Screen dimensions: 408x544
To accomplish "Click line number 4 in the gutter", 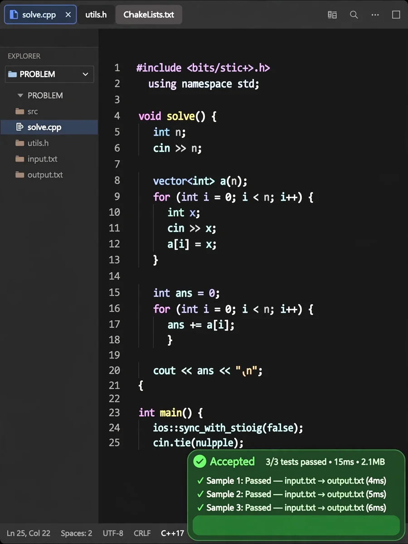I will pos(117,116).
